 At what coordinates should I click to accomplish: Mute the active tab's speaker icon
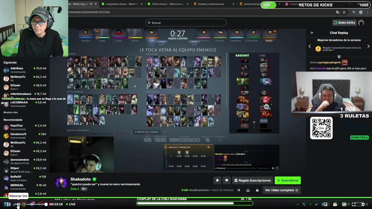click(x=91, y=4)
